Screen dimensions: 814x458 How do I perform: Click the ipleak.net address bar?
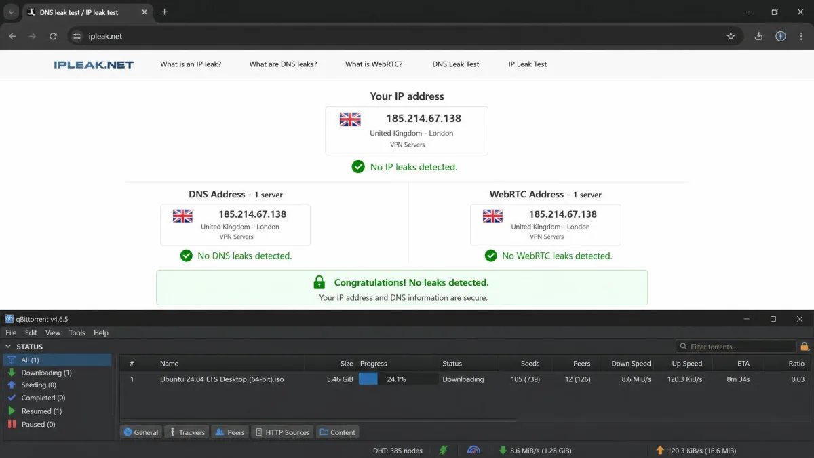point(404,36)
